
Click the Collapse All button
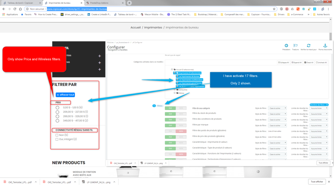(x=284, y=62)
